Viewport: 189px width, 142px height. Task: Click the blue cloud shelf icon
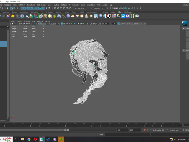click(x=123, y=16)
